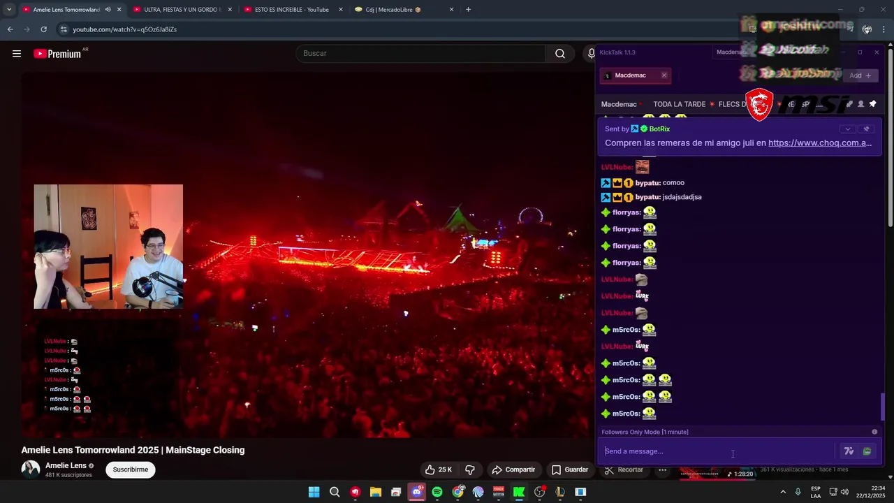Open the Windows Start menu
Viewport: 894px width, 503px height.
[314, 492]
